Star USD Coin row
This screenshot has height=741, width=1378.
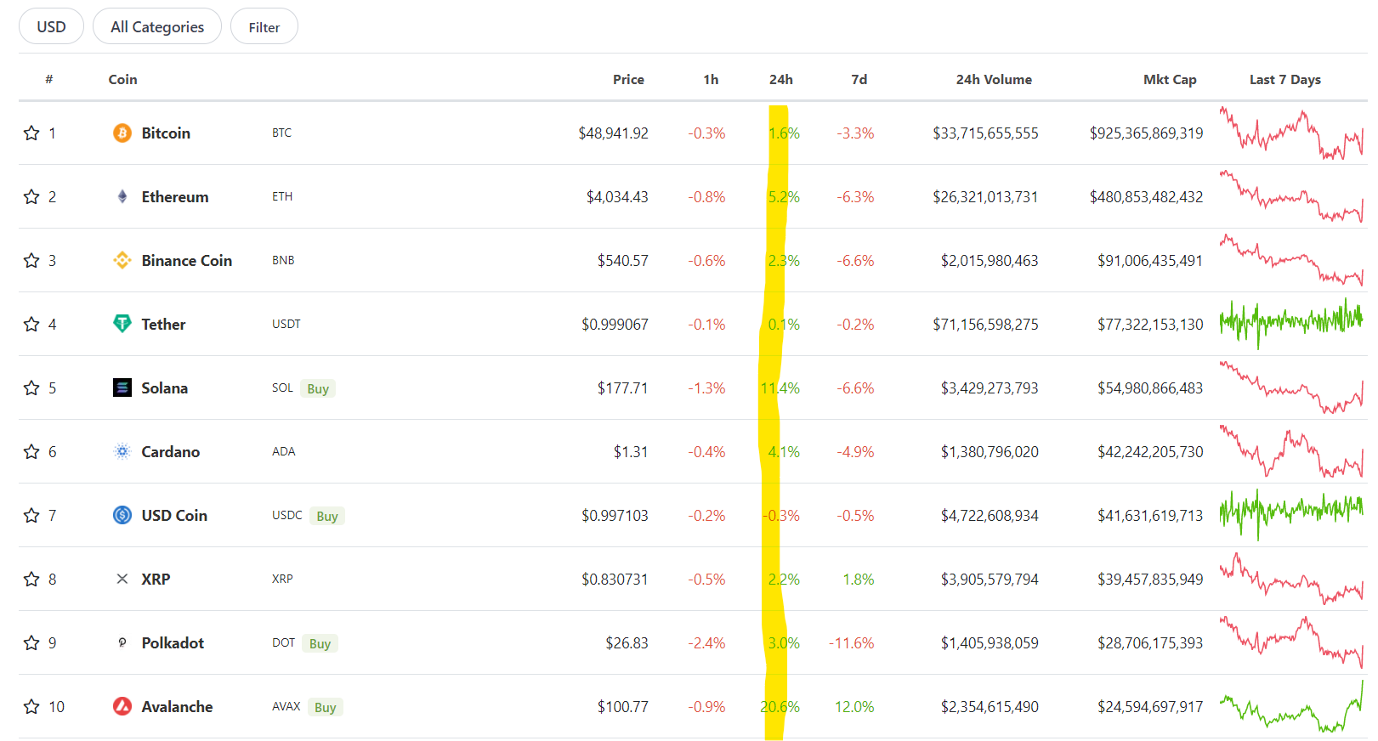click(x=31, y=515)
